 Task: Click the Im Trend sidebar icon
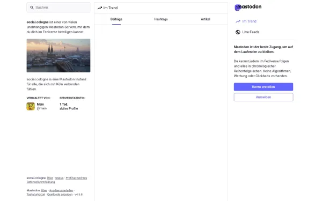[238, 21]
